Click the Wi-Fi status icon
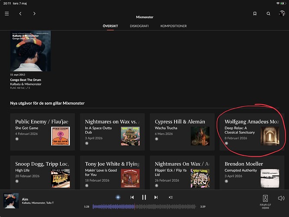The height and width of the screenshot is (217, 289). click(x=278, y=3)
